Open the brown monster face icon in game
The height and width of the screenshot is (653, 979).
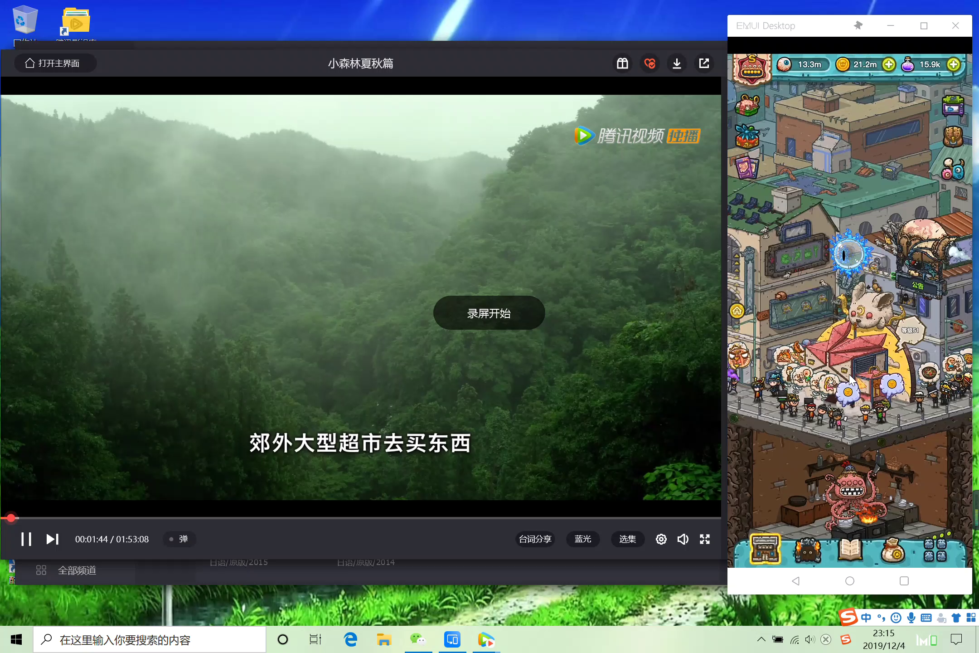coord(953,136)
